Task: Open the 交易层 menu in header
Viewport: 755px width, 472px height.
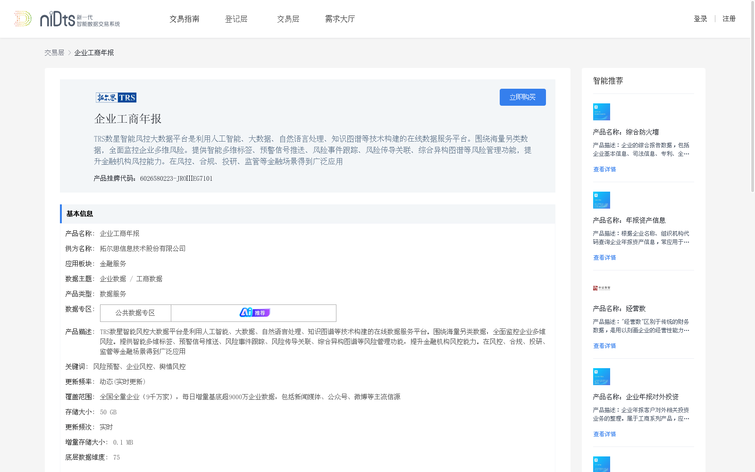Action: coord(288,19)
